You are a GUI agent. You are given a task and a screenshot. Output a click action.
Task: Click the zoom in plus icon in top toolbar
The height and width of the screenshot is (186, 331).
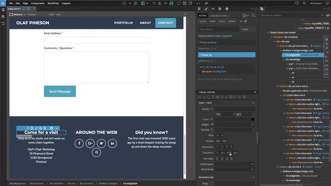point(136,4)
